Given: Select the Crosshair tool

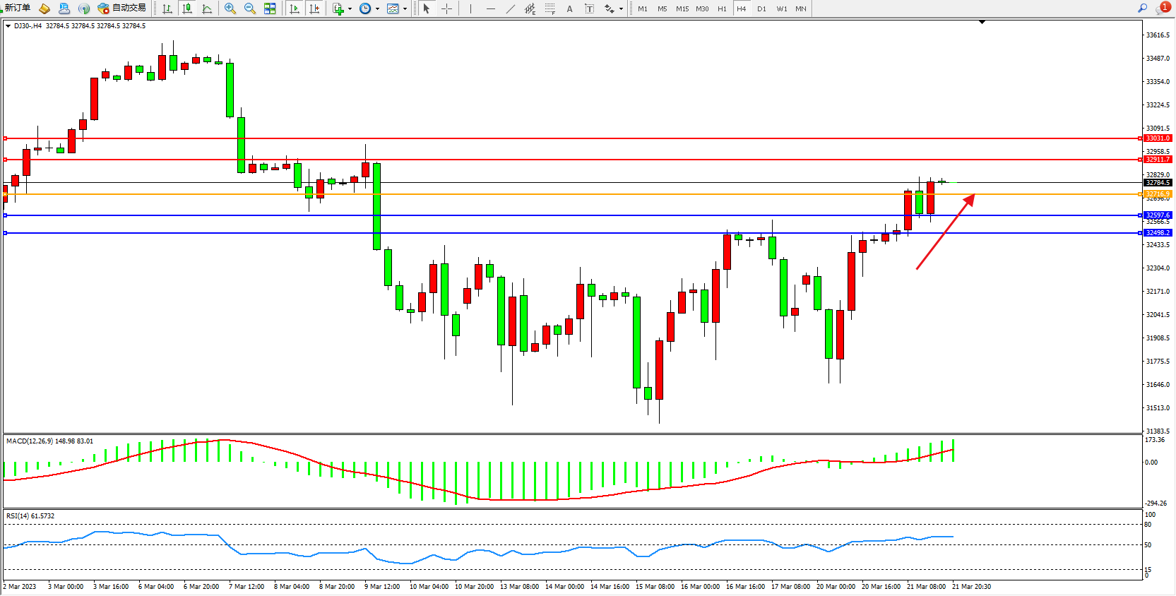Looking at the screenshot, I should click(446, 8).
